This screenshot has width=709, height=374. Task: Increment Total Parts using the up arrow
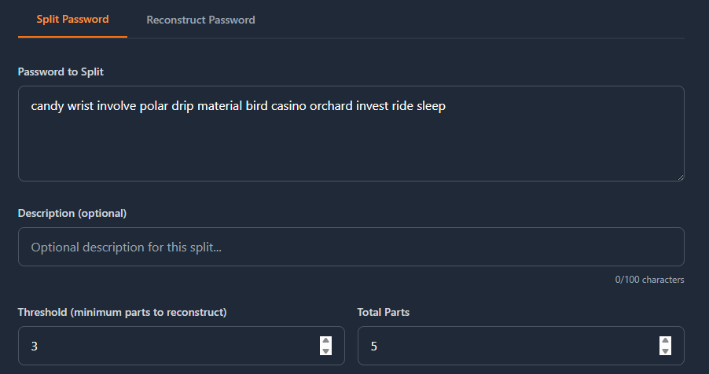pyautogui.click(x=666, y=341)
